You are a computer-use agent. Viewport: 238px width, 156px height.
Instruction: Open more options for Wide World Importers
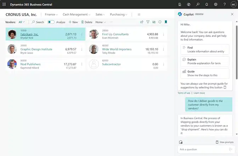coord(164,49)
